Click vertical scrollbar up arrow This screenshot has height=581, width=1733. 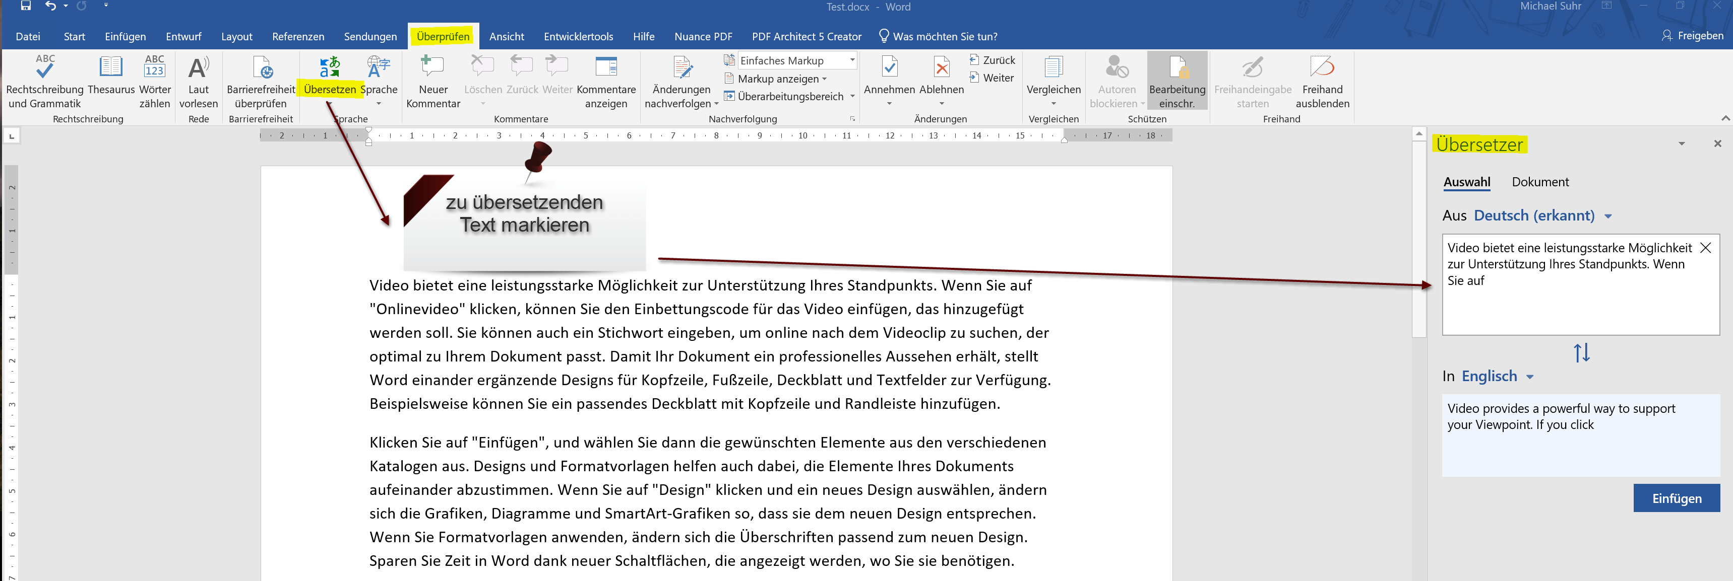pos(1419,133)
